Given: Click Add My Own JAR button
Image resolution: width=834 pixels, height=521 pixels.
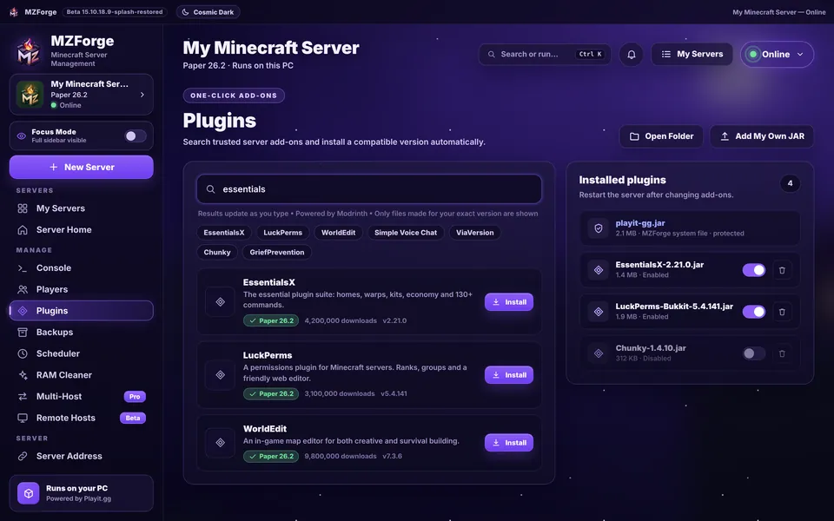Looking at the screenshot, I should (x=762, y=136).
